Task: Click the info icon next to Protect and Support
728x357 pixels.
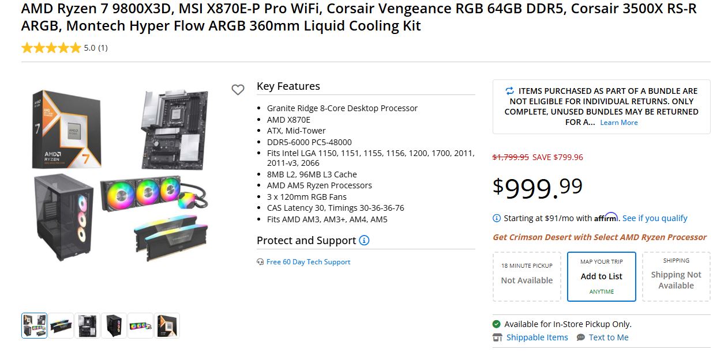Action: point(363,241)
